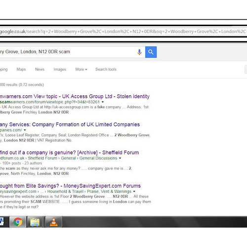Launch VLC media player from taskbar
Viewport: 247px width, 247px height.
click(54, 222)
